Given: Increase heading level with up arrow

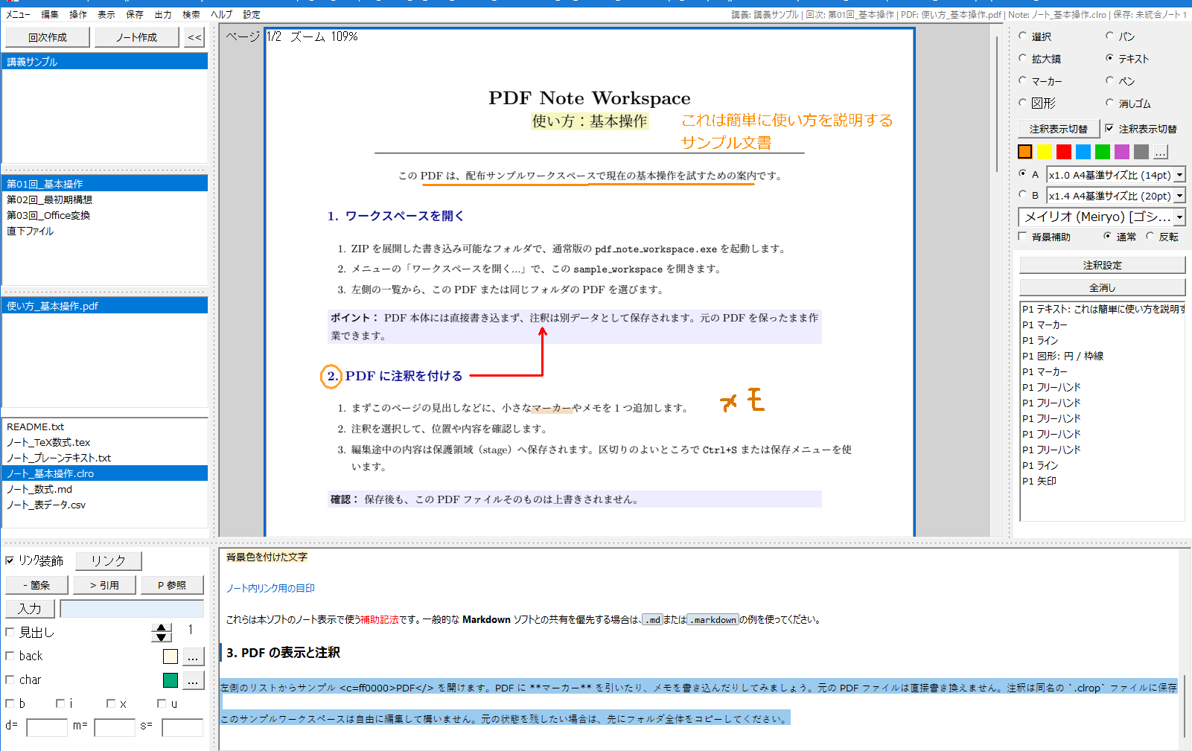Looking at the screenshot, I should pyautogui.click(x=162, y=628).
